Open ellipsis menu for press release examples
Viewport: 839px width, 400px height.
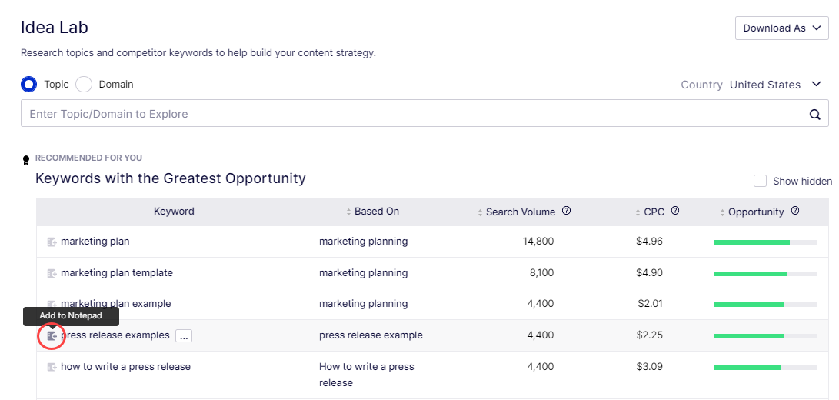(x=184, y=335)
